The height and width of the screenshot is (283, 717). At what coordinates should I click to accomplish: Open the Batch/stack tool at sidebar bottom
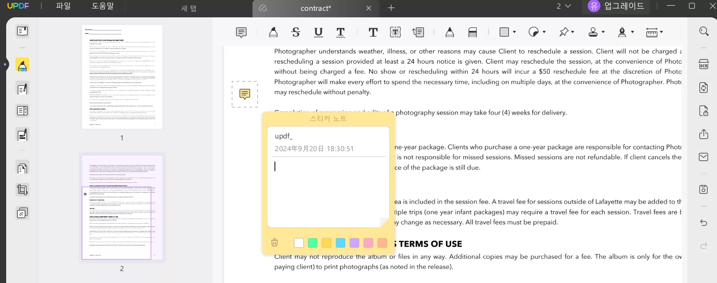[22, 213]
